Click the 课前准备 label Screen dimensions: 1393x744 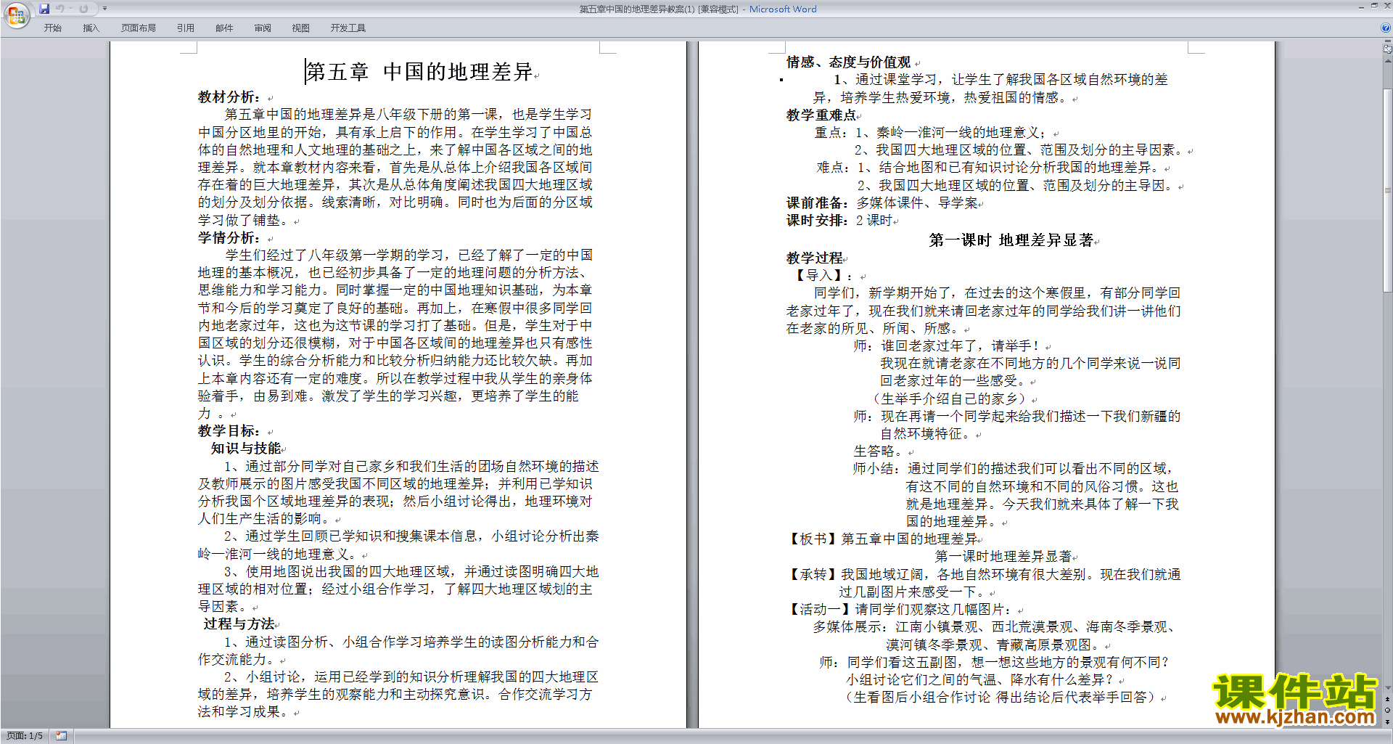[x=817, y=203]
